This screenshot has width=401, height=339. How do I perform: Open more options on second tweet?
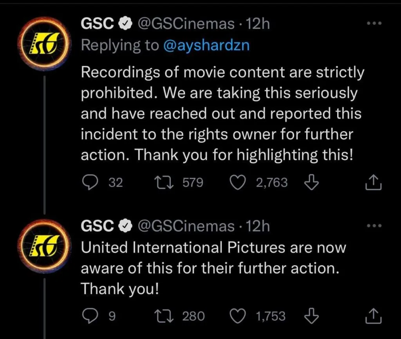pyautogui.click(x=373, y=226)
